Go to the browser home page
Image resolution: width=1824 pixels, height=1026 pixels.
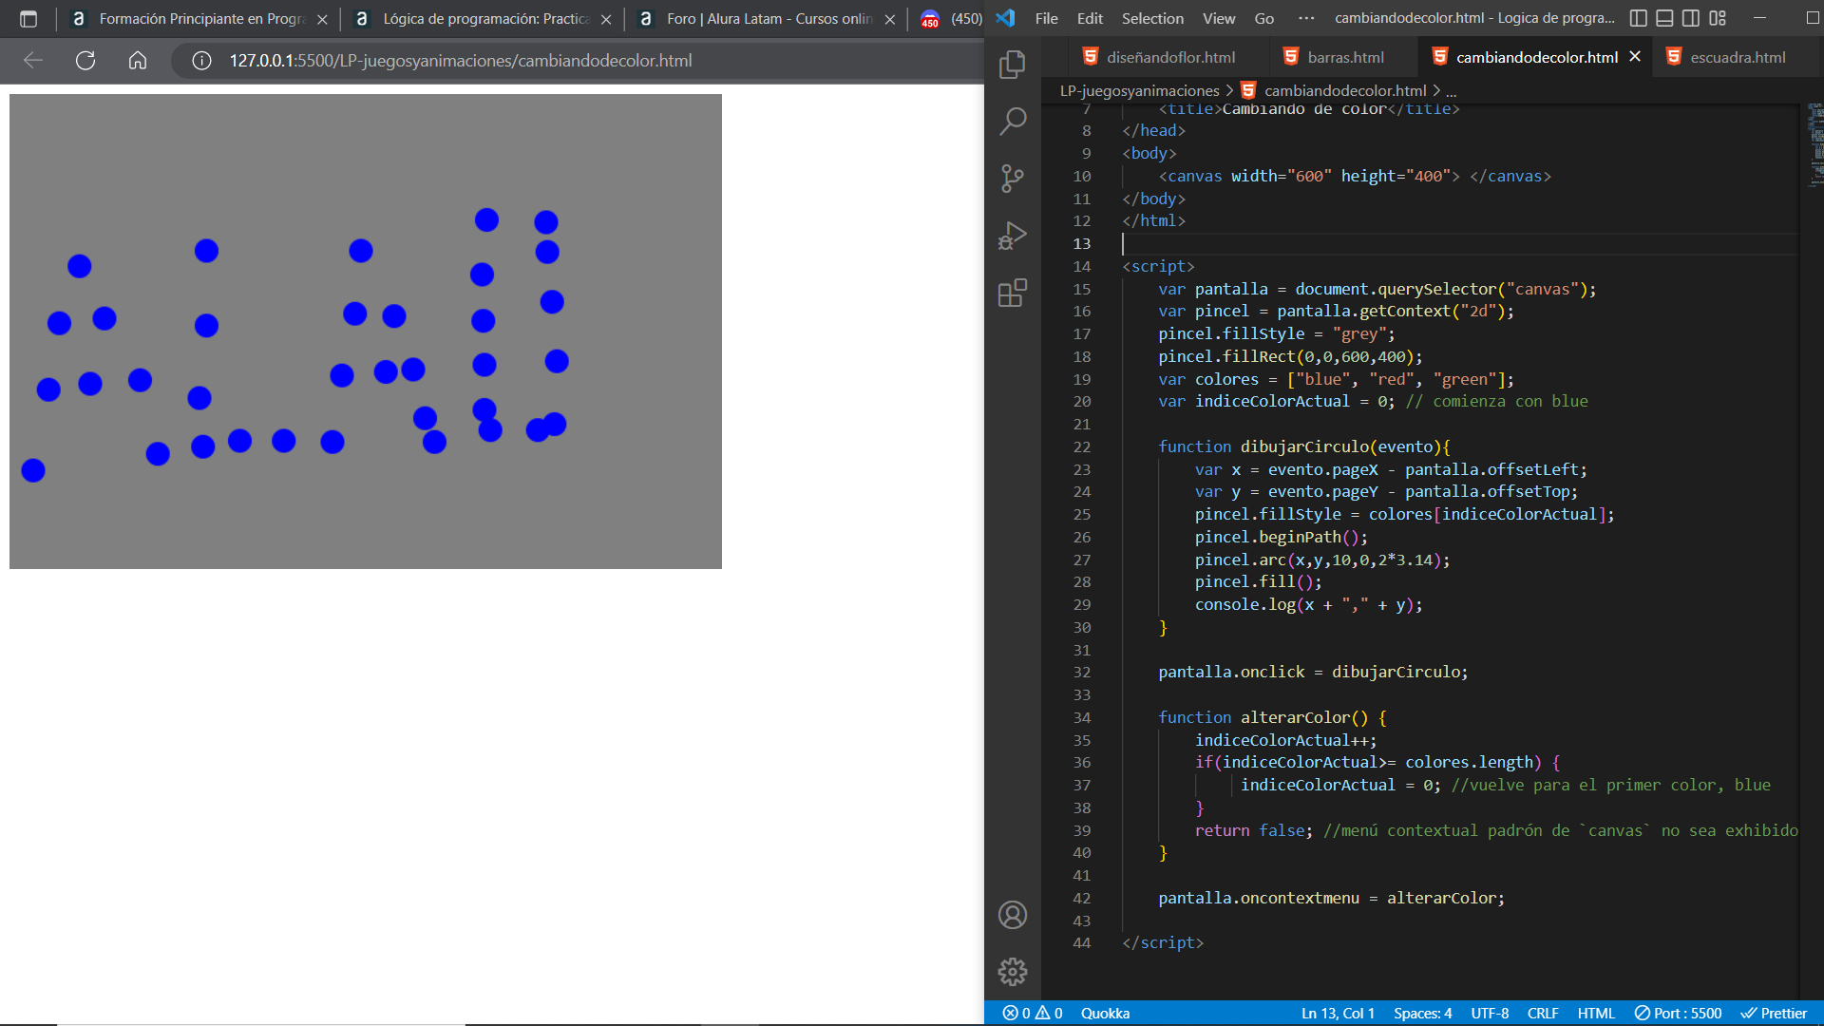(x=138, y=61)
